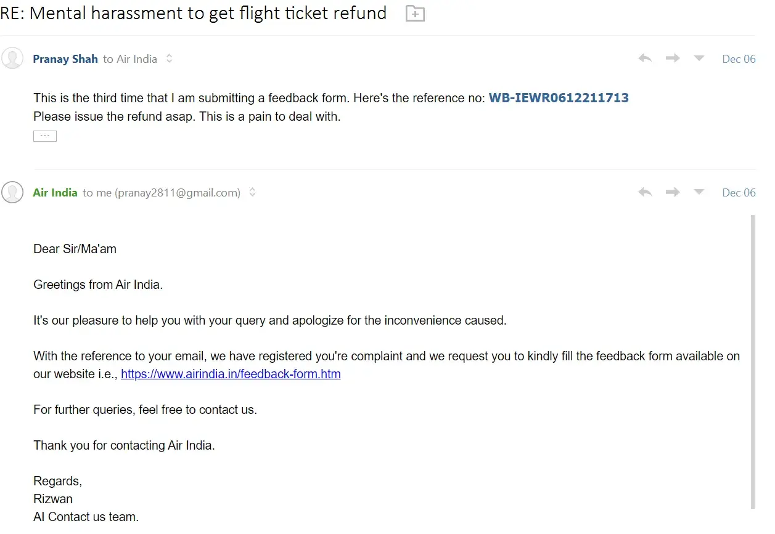Click the Air India sender avatar
Screen dimensions: 775x534
point(12,192)
